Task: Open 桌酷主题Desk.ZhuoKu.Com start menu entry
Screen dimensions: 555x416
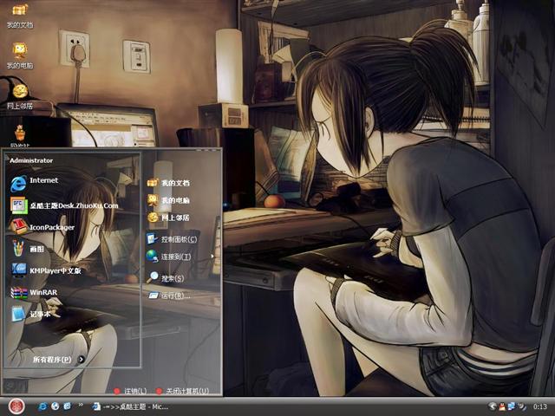Action: [x=64, y=205]
